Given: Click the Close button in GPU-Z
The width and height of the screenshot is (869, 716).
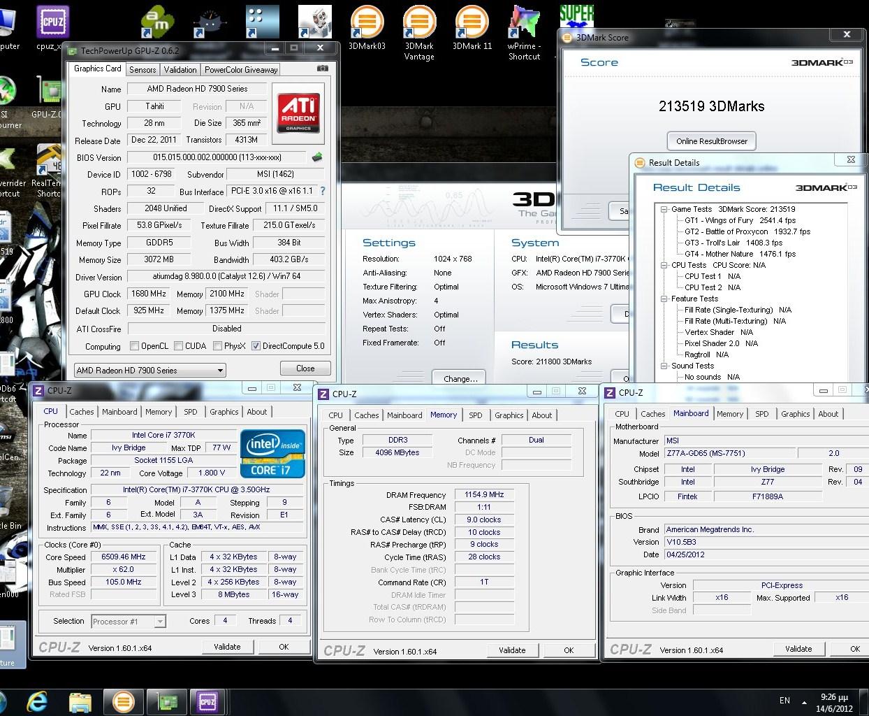Looking at the screenshot, I should pyautogui.click(x=305, y=368).
